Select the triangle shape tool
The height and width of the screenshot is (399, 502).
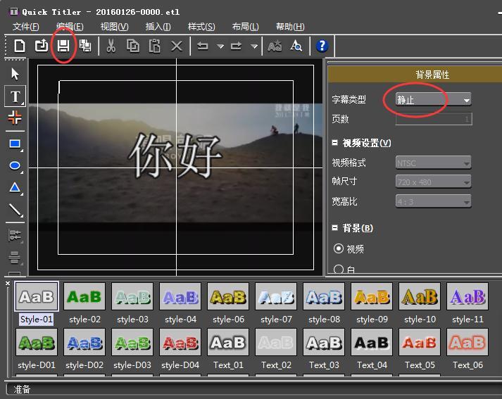(x=15, y=187)
